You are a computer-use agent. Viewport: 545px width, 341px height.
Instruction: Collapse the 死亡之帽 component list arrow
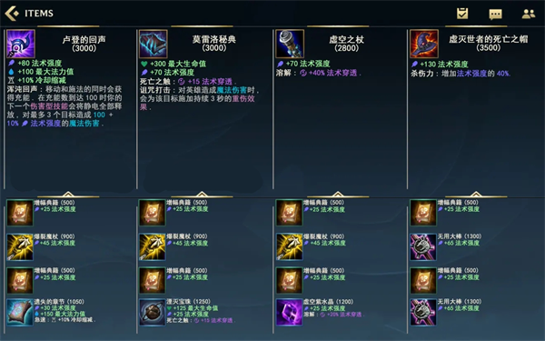point(476,194)
